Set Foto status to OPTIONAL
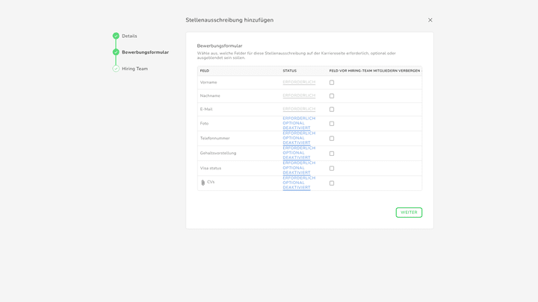 [x=294, y=123]
